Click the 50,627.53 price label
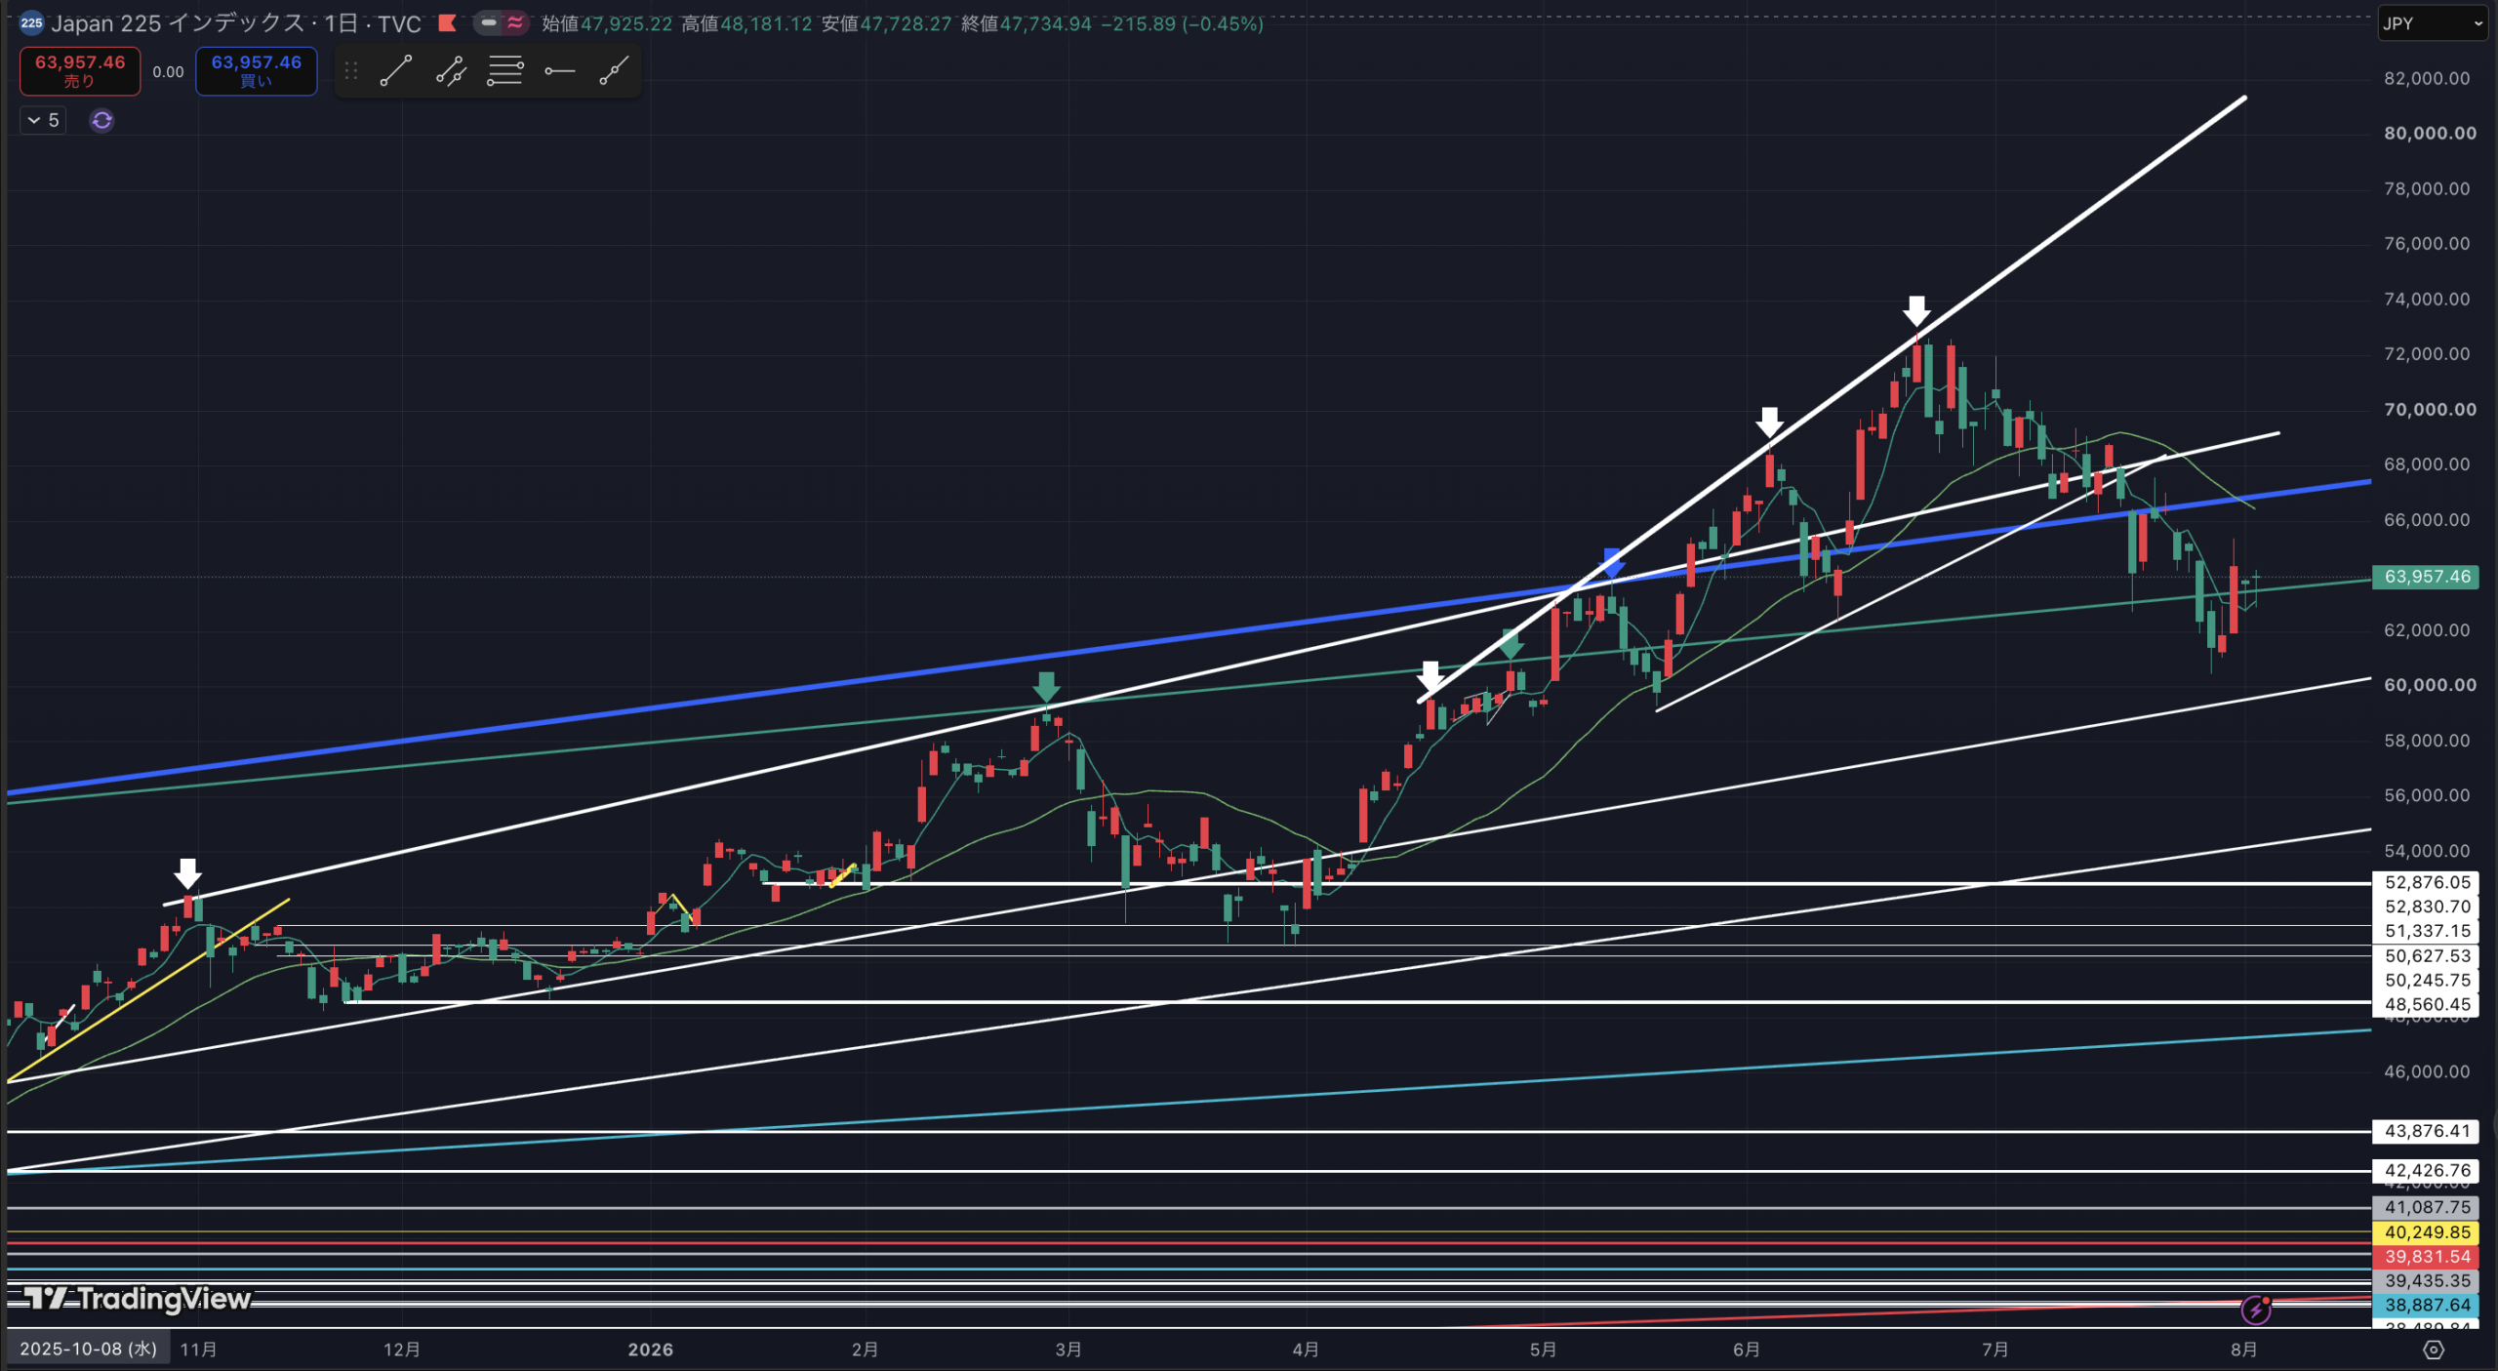The width and height of the screenshot is (2498, 1371). (2427, 956)
